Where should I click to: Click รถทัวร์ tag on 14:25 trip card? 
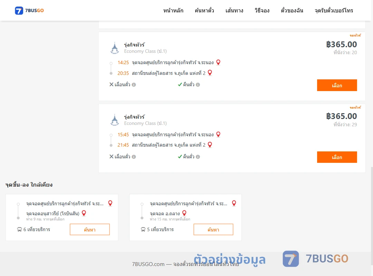point(355,36)
